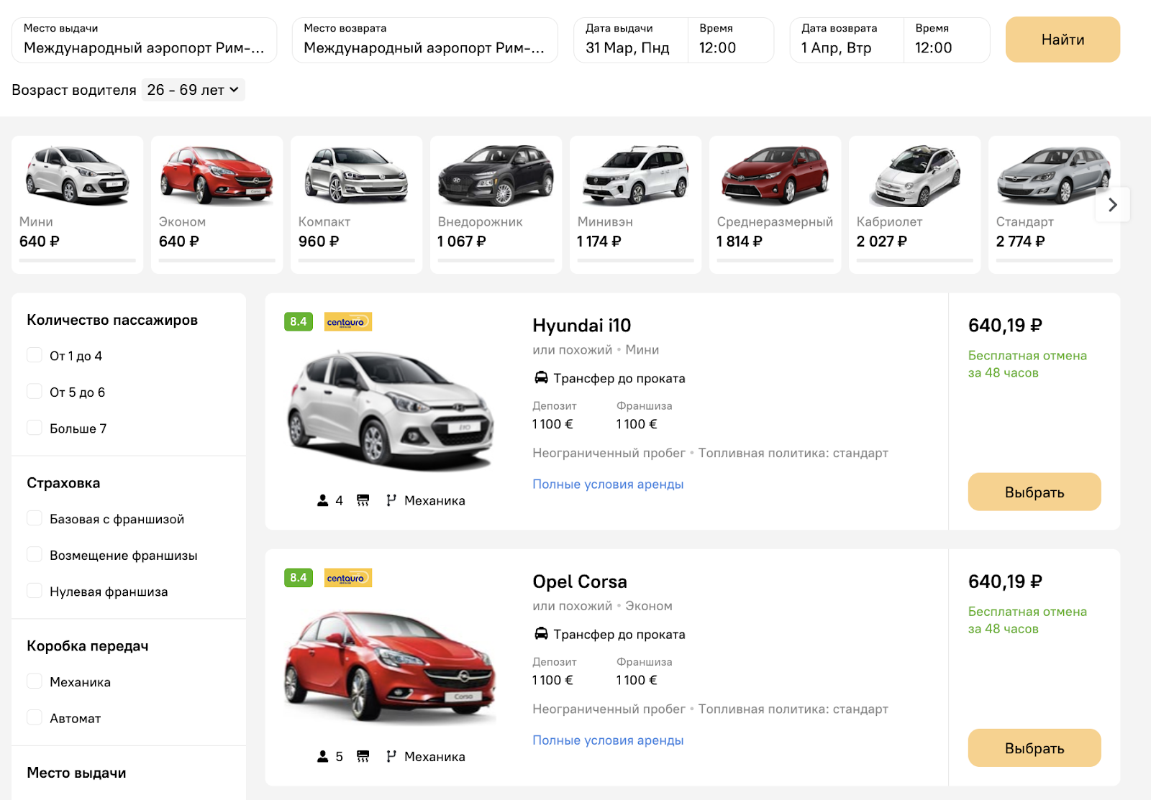Open return date picker '1 Апр, Втр'
The width and height of the screenshot is (1151, 800).
(x=847, y=40)
